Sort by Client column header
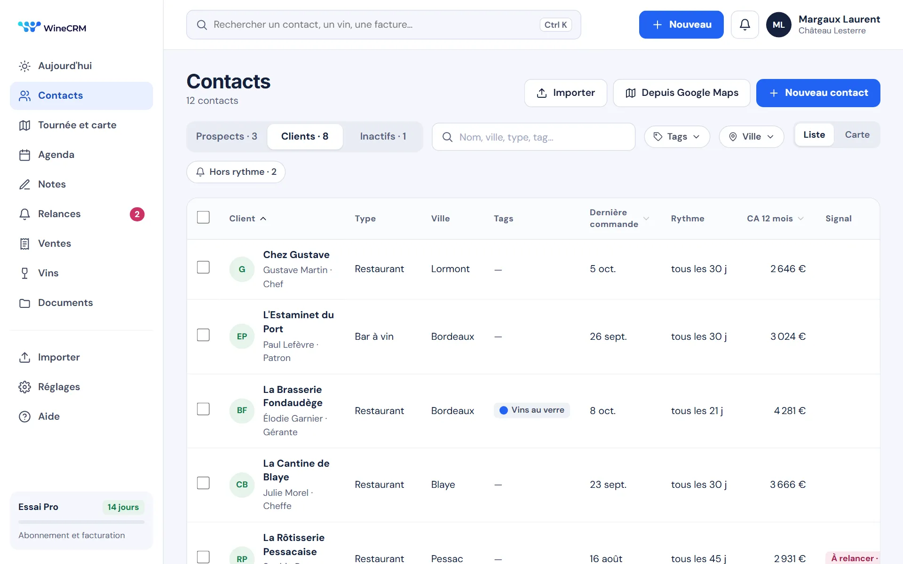903x564 pixels. pyautogui.click(x=247, y=219)
